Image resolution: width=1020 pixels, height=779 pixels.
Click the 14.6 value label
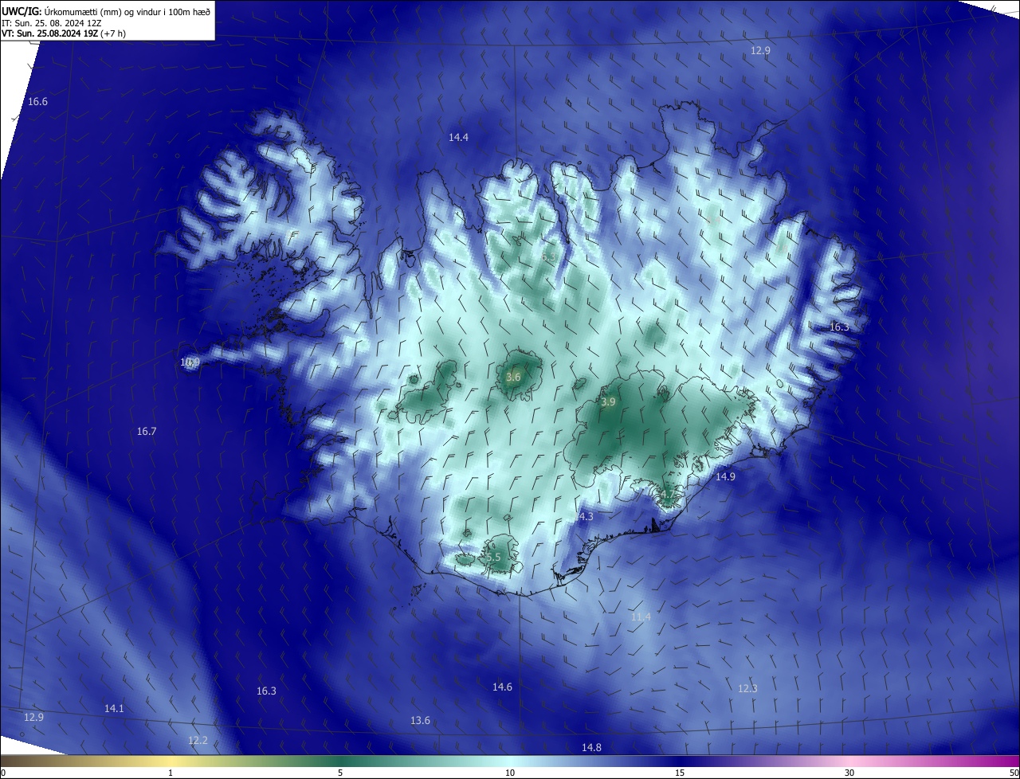click(x=502, y=687)
